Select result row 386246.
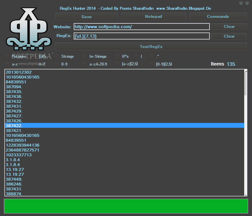The image size is (252, 216). point(125,184)
